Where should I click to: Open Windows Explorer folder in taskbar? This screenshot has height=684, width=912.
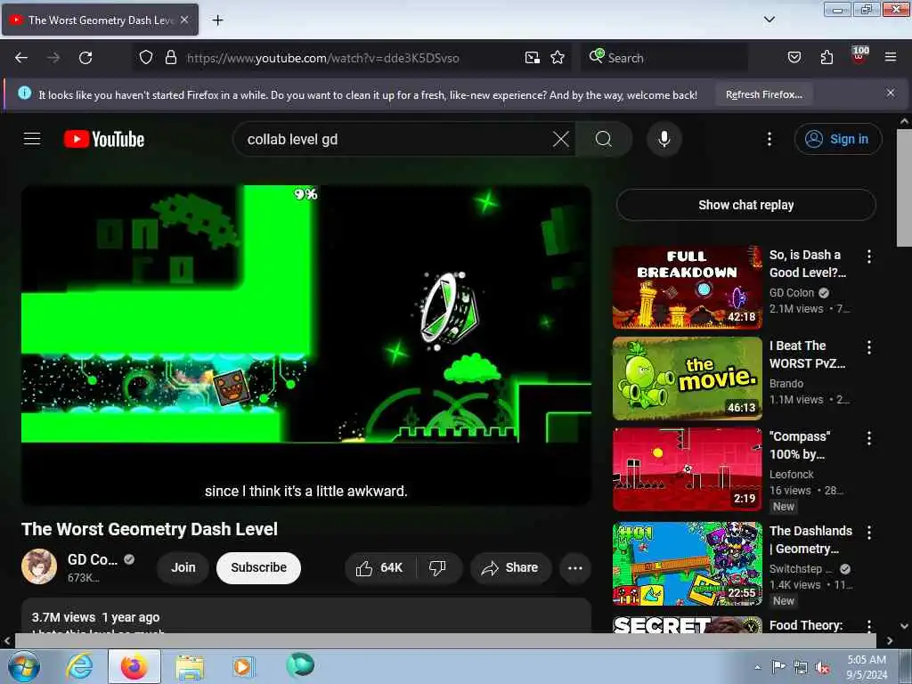point(190,667)
